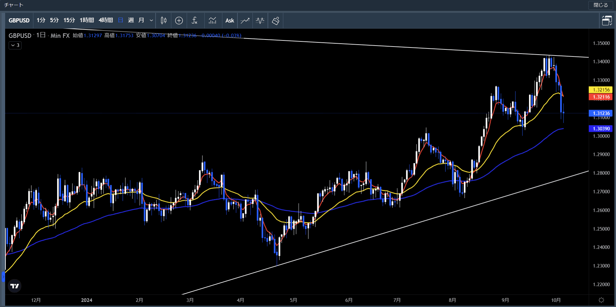Click the 12月 label on time axis
The width and height of the screenshot is (616, 307).
pos(36,300)
